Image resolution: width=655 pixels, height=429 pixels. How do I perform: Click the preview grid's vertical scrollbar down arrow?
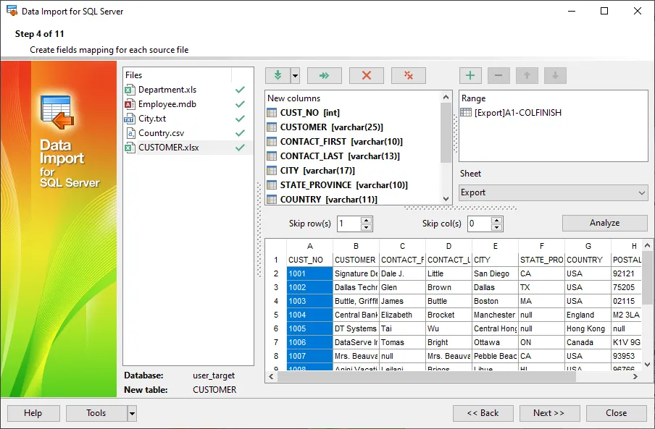click(648, 365)
